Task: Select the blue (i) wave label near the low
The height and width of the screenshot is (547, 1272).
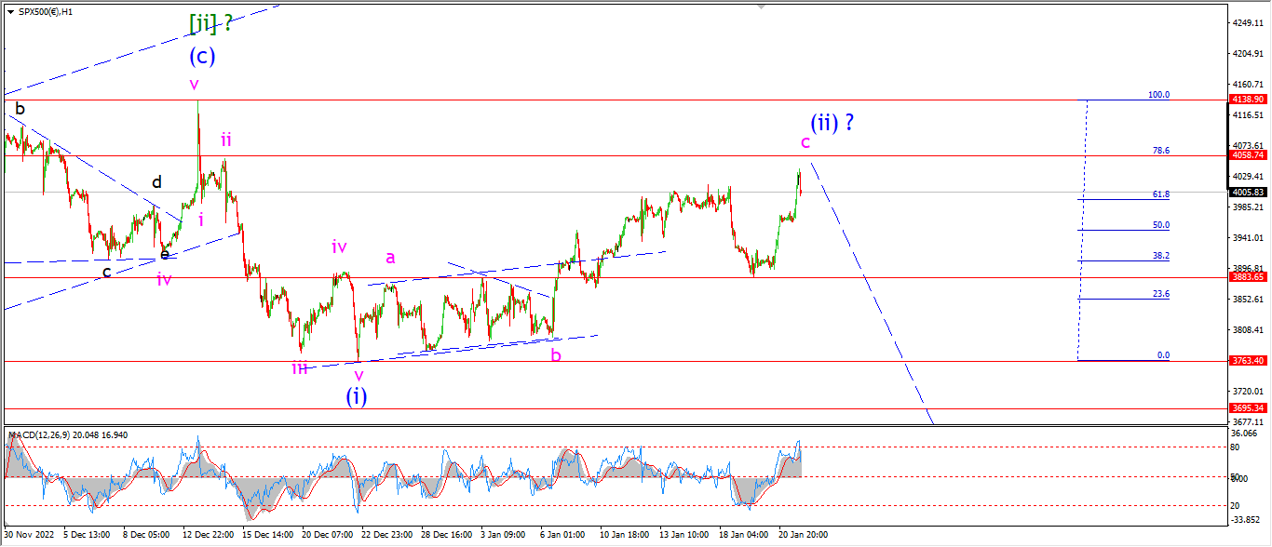Action: [357, 395]
